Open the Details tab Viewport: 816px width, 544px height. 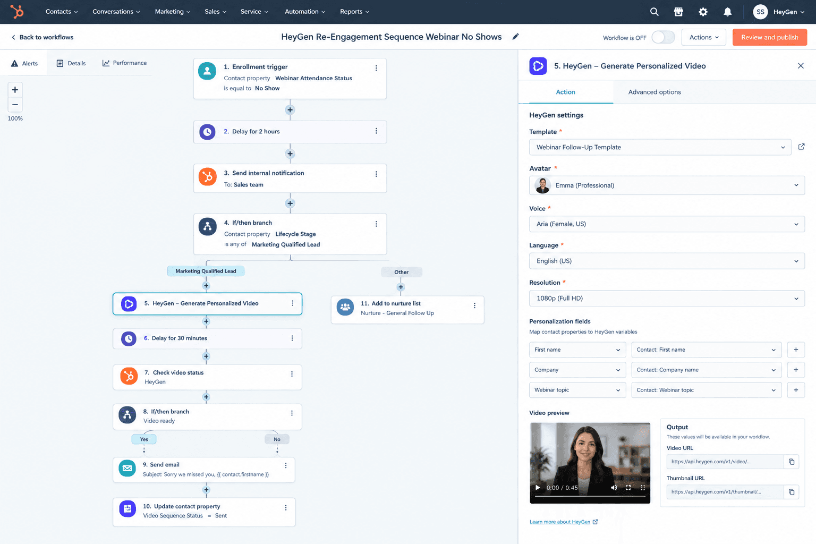(71, 63)
